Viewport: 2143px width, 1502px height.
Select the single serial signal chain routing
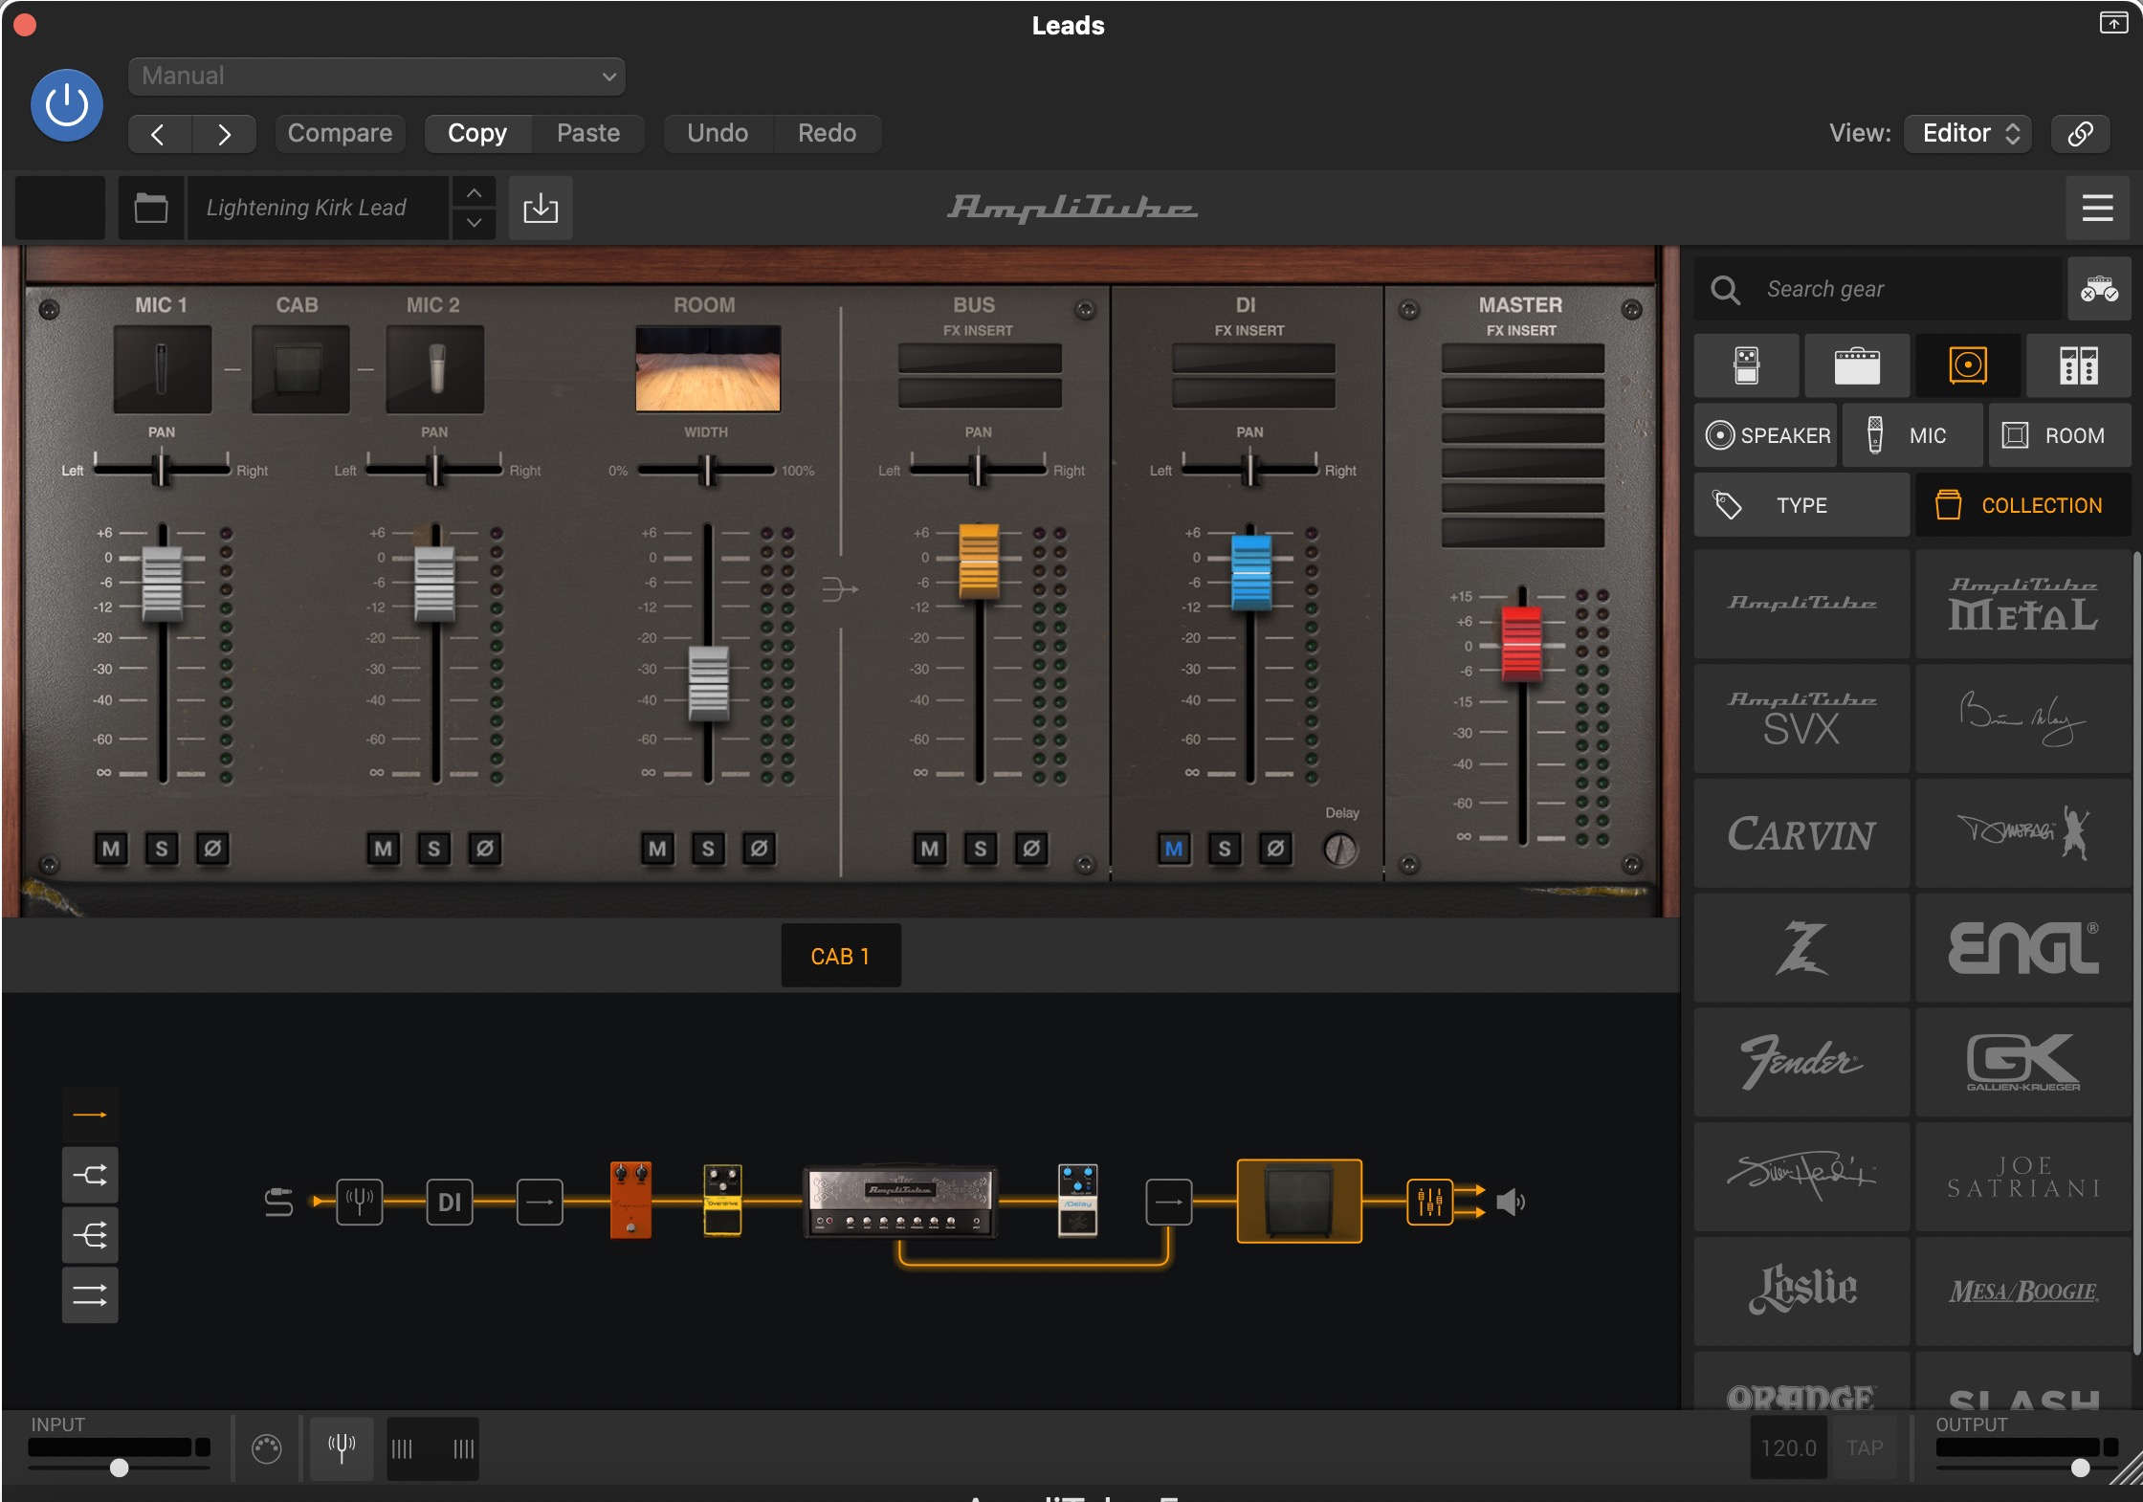[x=90, y=1115]
